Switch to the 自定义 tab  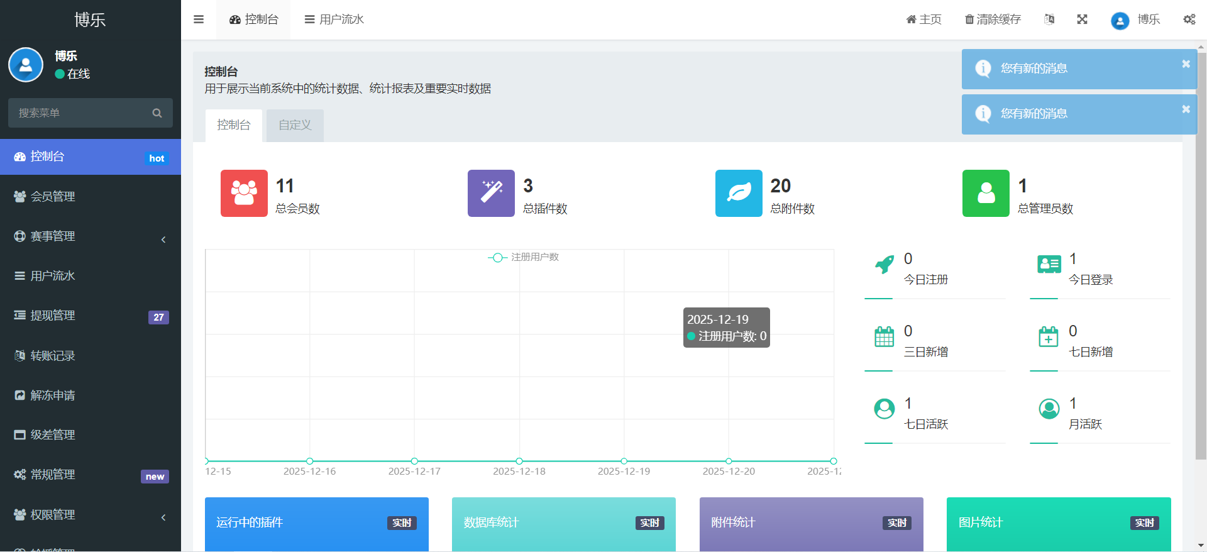click(x=295, y=125)
